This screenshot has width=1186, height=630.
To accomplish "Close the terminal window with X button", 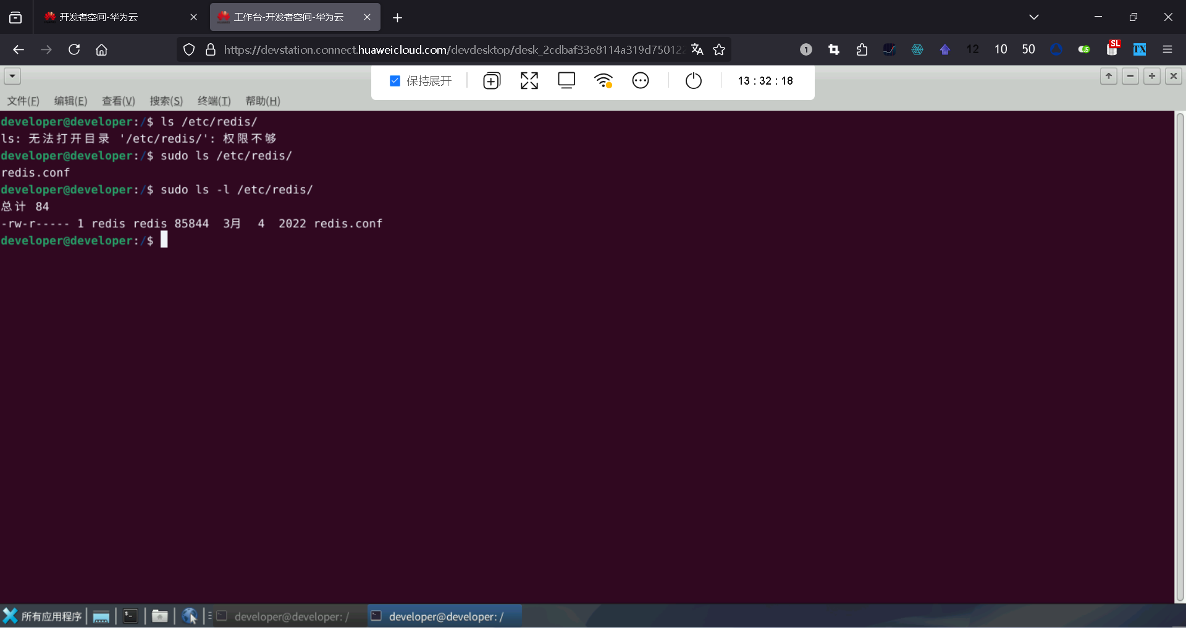I will coord(1174,76).
